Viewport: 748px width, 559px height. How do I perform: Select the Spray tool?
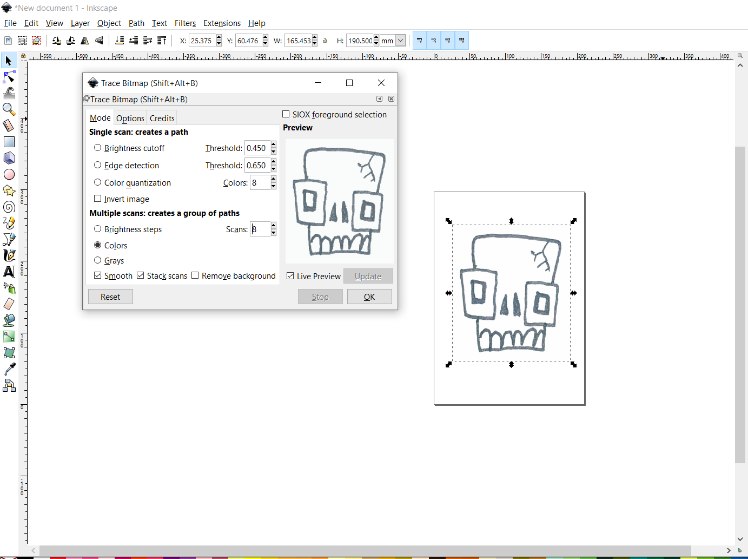[x=9, y=288]
